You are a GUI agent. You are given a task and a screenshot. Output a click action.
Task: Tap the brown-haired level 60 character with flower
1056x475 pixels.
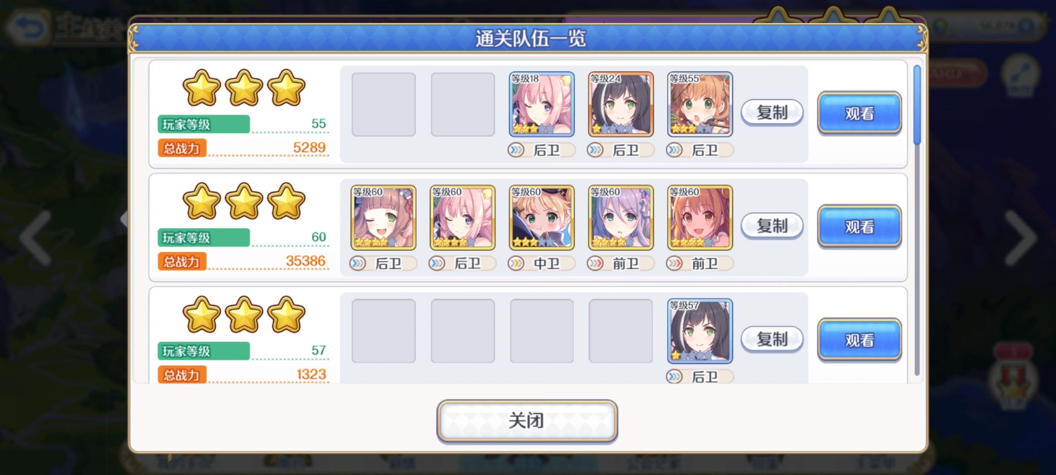pos(383,218)
